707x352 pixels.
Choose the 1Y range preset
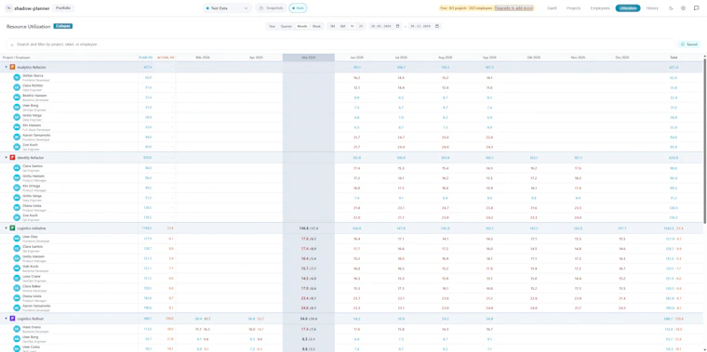pos(352,26)
